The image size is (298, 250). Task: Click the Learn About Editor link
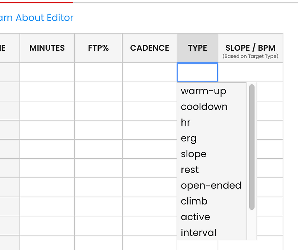coord(37,18)
